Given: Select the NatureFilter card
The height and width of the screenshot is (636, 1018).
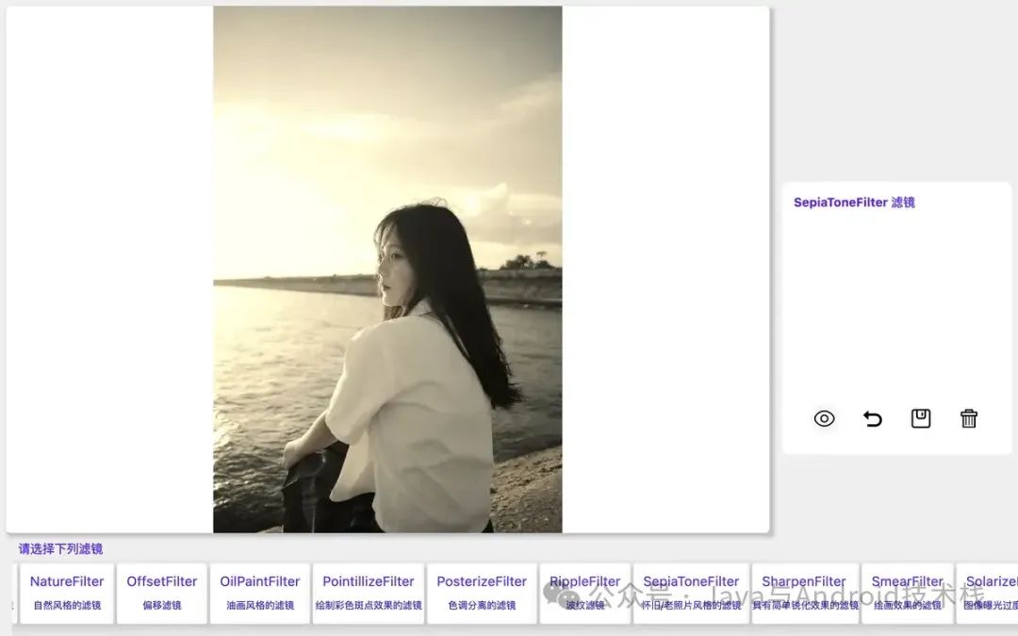Looking at the screenshot, I should coord(67,594).
